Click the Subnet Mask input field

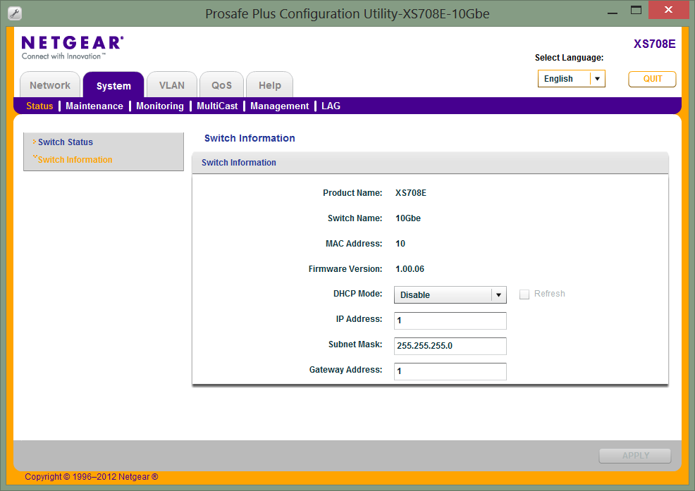pos(450,346)
